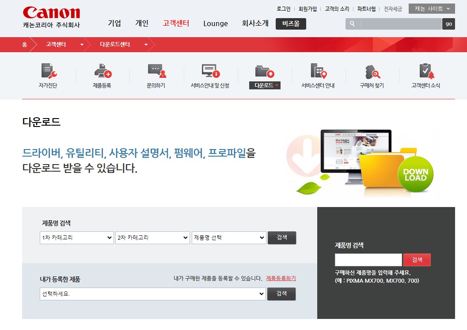Click the Canon logo
This screenshot has width=467, height=330.
pos(52,13)
